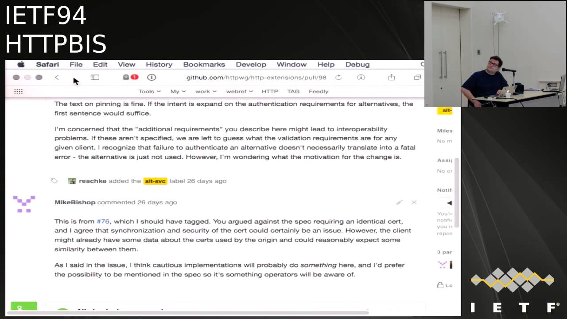Go back with Safari back arrow
The width and height of the screenshot is (567, 319).
(x=57, y=78)
